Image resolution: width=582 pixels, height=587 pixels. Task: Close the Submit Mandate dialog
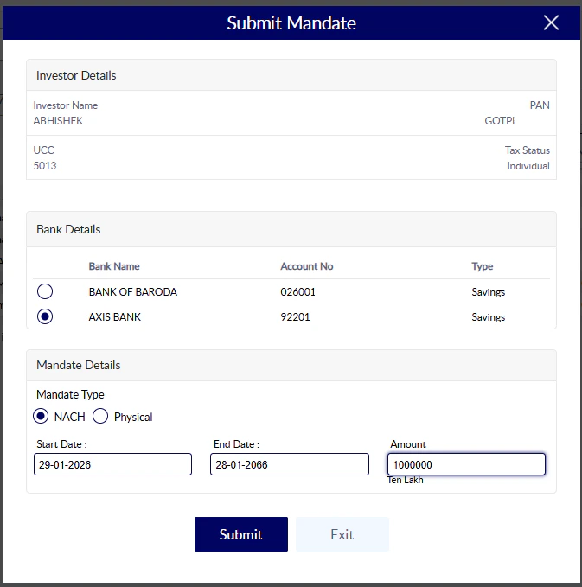551,22
